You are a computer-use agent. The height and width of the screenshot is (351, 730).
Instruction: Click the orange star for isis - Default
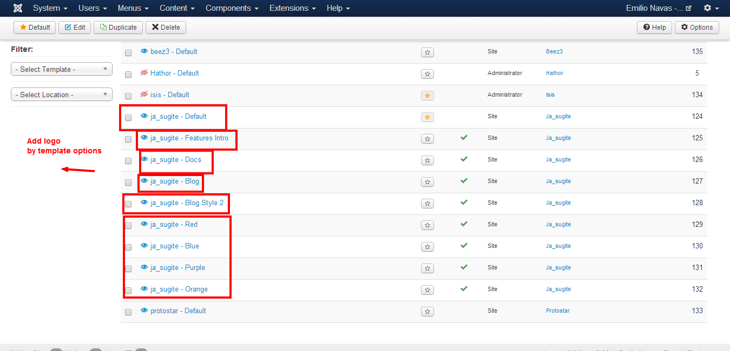click(x=428, y=96)
